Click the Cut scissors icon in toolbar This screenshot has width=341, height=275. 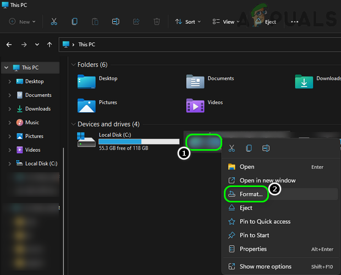pos(53,22)
